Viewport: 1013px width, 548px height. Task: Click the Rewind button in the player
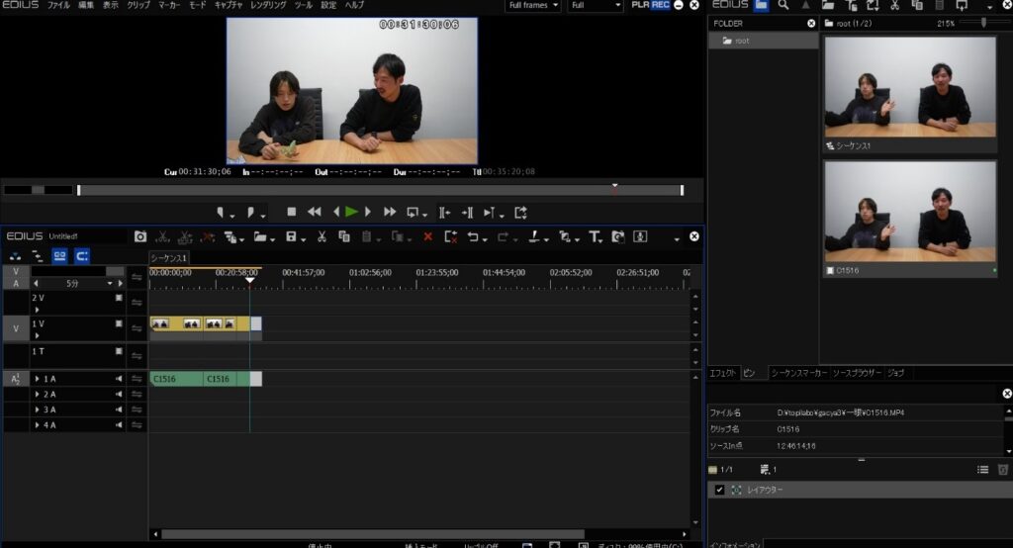click(315, 212)
